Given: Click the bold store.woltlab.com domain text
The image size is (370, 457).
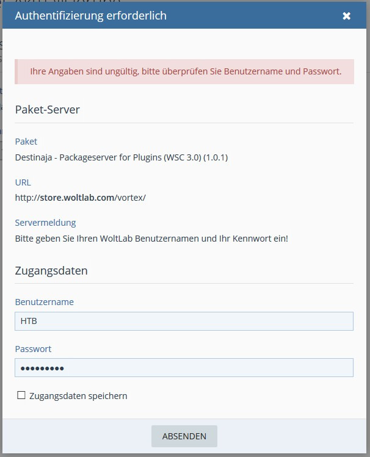Looking at the screenshot, I should click(76, 198).
